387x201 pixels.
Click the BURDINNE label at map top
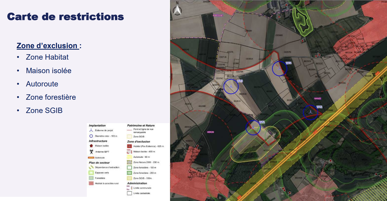(218, 15)
